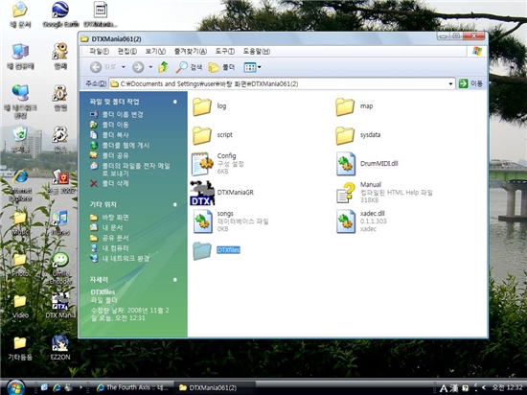
Task: Select the Manual help file
Action: click(x=384, y=193)
